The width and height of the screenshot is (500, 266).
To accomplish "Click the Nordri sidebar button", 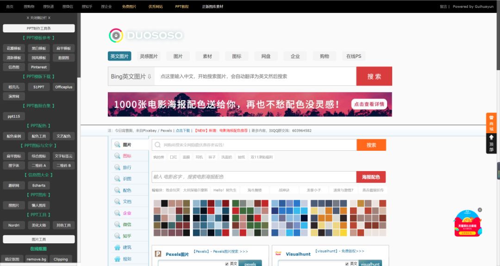I will click(14, 225).
